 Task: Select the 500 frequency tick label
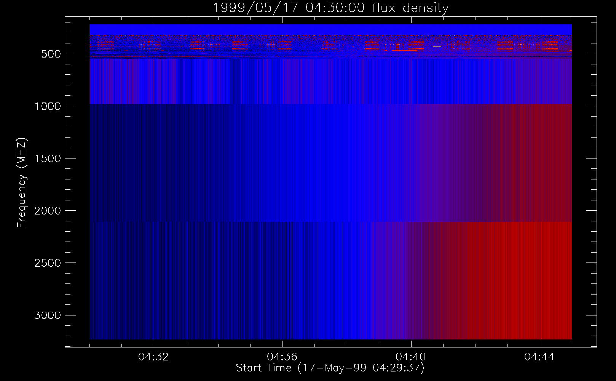51,54
